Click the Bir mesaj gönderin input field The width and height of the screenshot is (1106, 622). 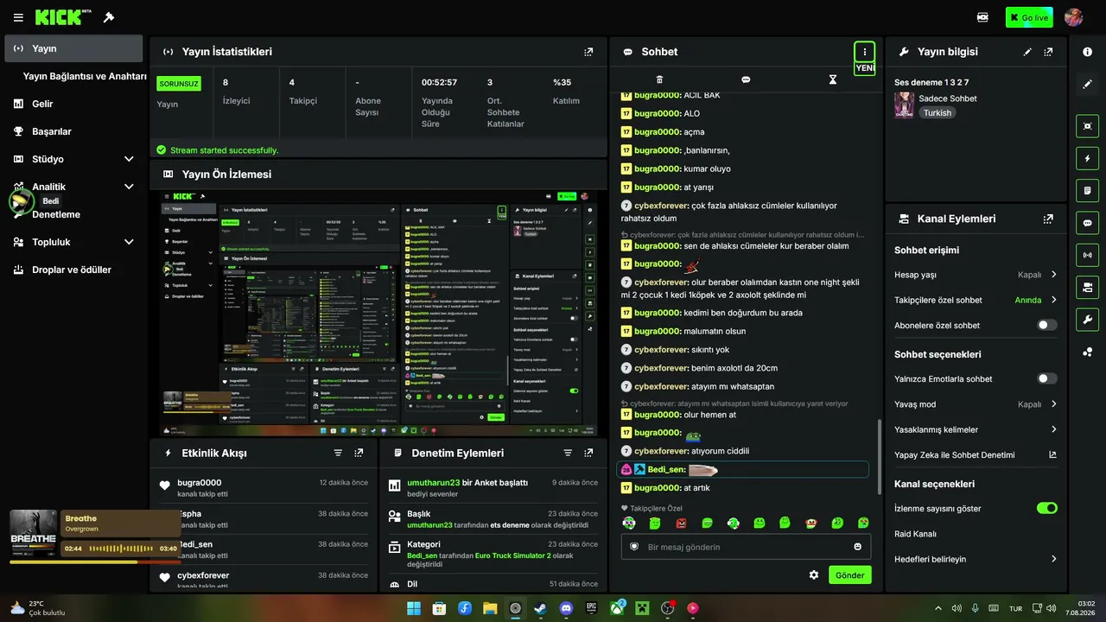click(746, 547)
